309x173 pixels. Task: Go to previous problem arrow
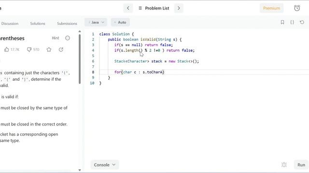(128, 8)
